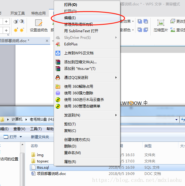Expand the 发送到(N) submenu arrow

pyautogui.click(x=116, y=115)
